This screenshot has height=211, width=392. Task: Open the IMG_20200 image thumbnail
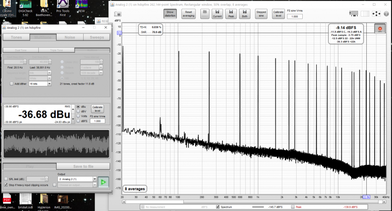62,201
